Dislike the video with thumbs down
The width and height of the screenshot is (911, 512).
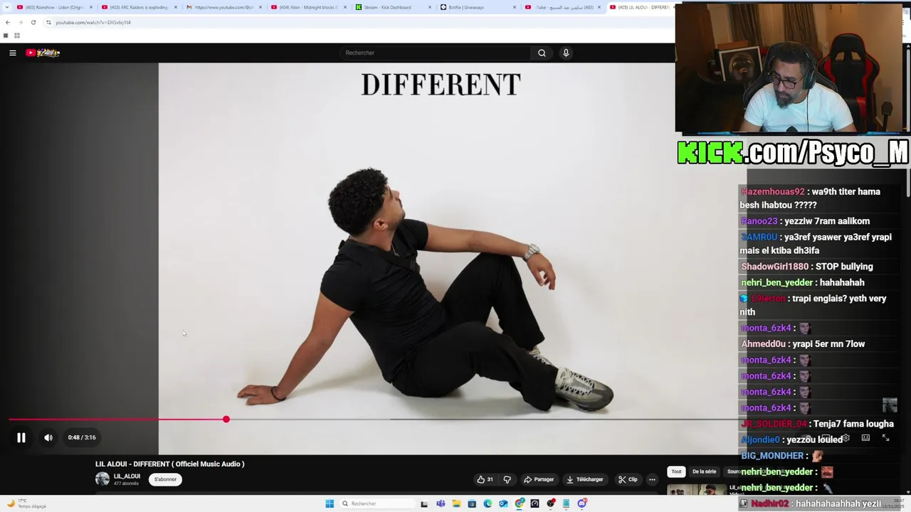[507, 479]
